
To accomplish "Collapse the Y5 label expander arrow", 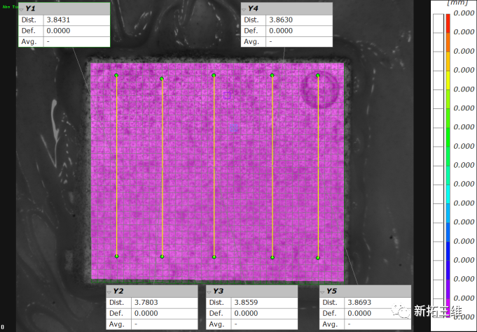I will pyautogui.click(x=322, y=292).
